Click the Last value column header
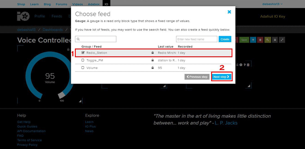Screen dimensions: 305x149 [x=165, y=46]
